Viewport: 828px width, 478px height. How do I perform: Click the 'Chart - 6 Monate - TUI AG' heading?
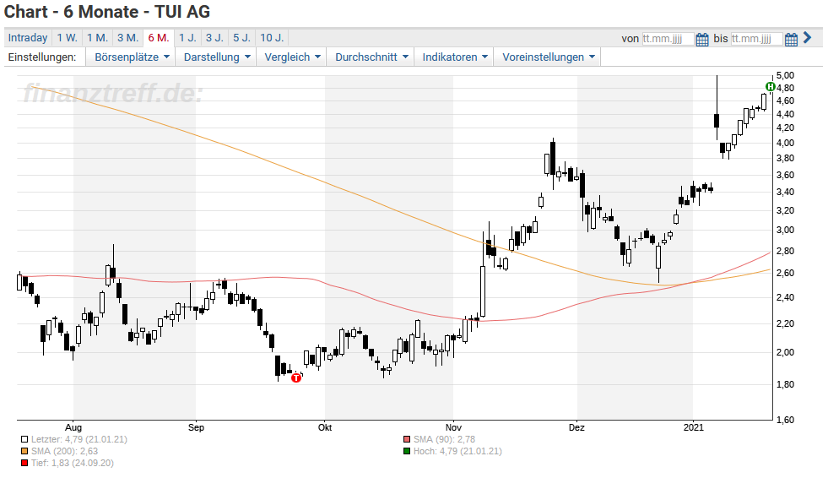click(x=107, y=12)
